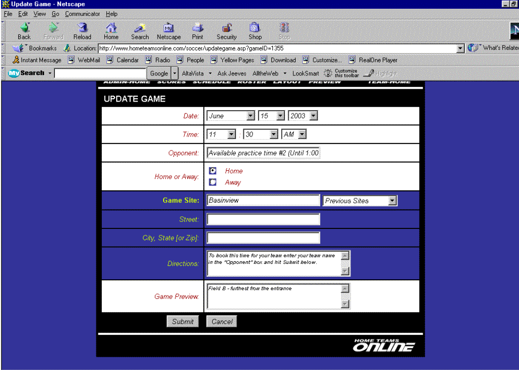Open the year dropdown showing 2003
The height and width of the screenshot is (370, 519).
click(x=313, y=116)
